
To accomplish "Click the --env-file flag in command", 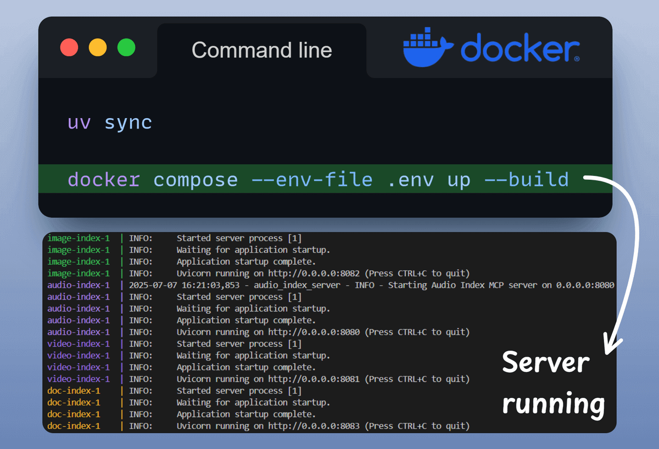I will [312, 180].
